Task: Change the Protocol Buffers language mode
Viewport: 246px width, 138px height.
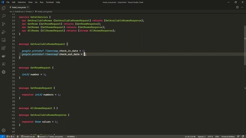Action: click(x=228, y=136)
